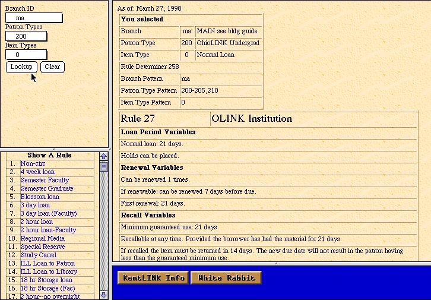View the Special Reserve rule
This screenshot has height=300, width=431.
tap(43, 247)
